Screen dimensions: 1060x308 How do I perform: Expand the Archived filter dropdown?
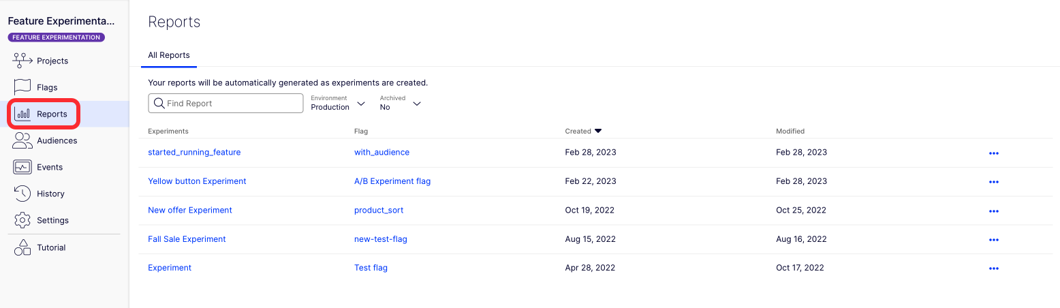[417, 104]
